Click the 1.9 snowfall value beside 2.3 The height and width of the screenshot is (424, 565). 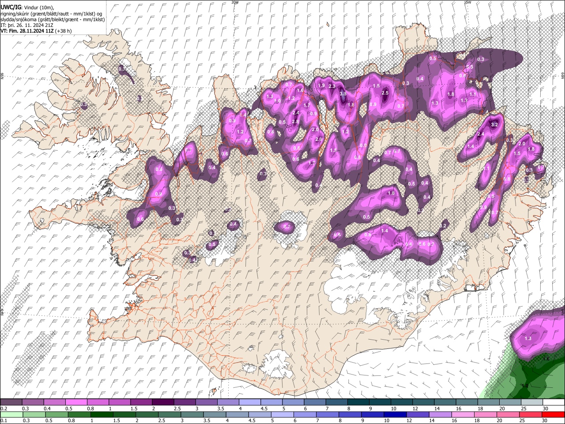tap(321, 85)
